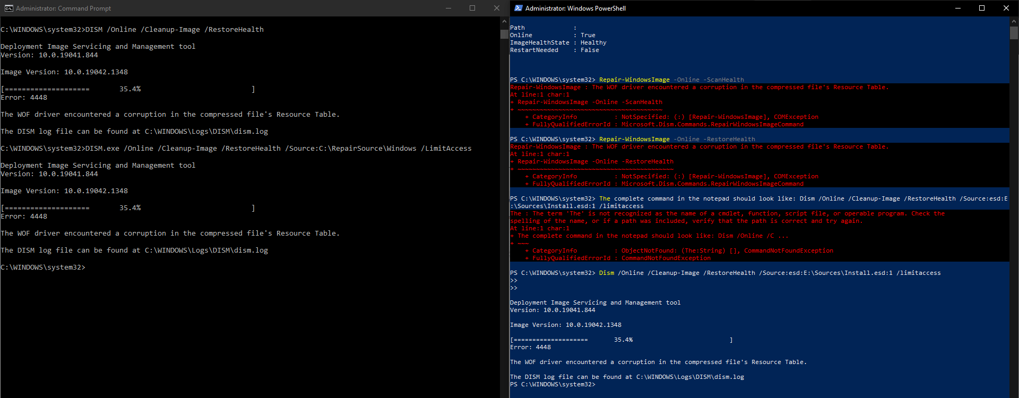The image size is (1019, 398).
Task: Click PowerShell scrollbar thumb at top
Action: (1014, 33)
